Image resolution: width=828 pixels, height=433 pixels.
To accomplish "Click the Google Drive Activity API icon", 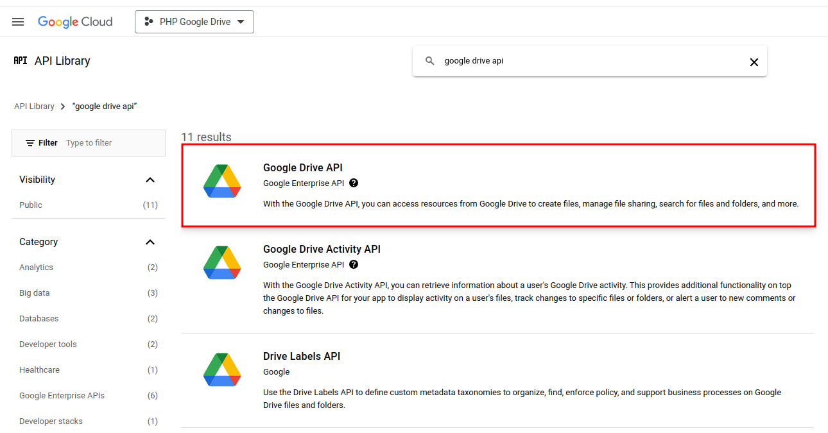I will (222, 262).
